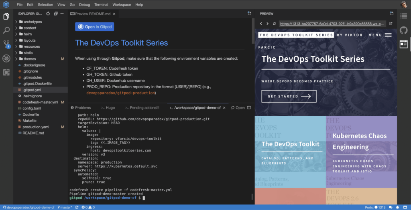This screenshot has height=210, width=411.
Task: Open the Debug bug icon in activity bar
Action: pyautogui.click(x=6, y=59)
